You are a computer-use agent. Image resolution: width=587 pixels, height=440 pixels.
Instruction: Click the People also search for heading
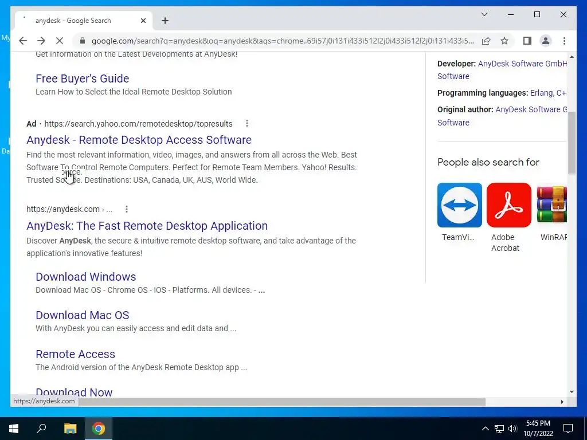[x=488, y=162]
